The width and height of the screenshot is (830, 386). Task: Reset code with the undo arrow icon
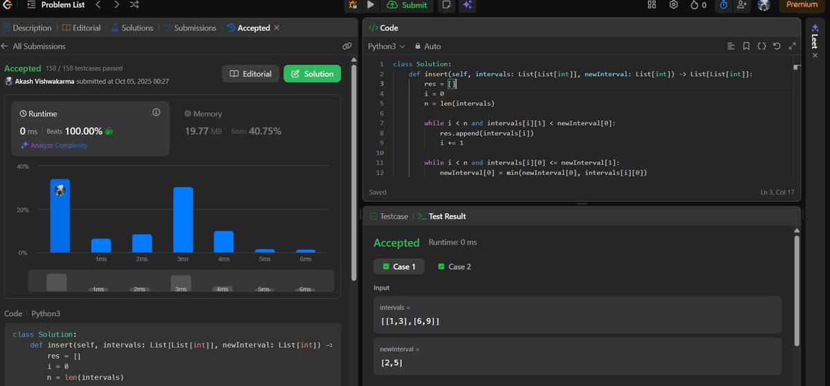click(x=777, y=46)
